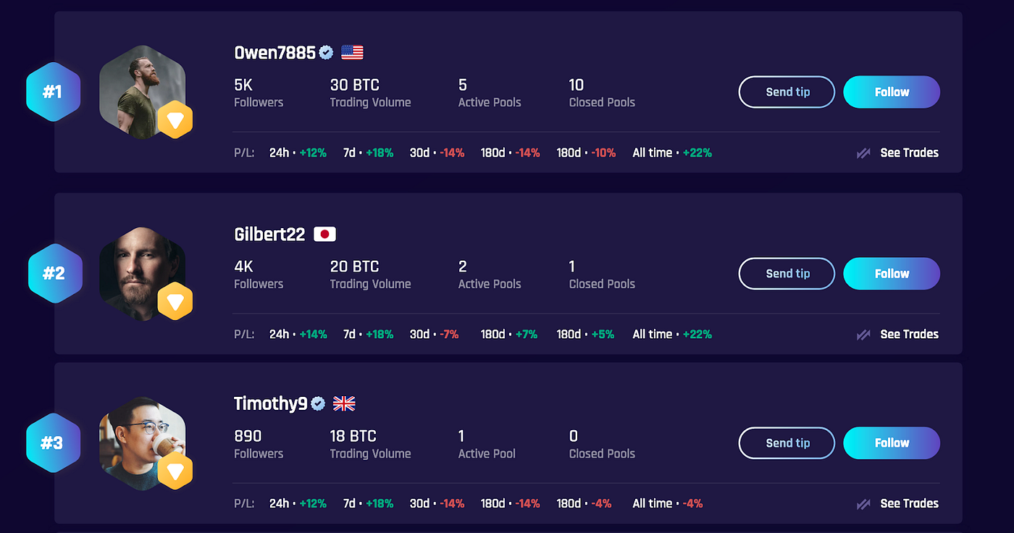The width and height of the screenshot is (1014, 533).
Task: Click the #3 rank hexagon badge
Action: coord(53,442)
